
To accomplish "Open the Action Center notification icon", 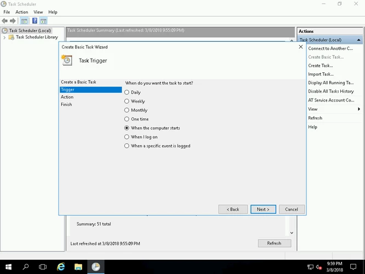I will point(353,267).
